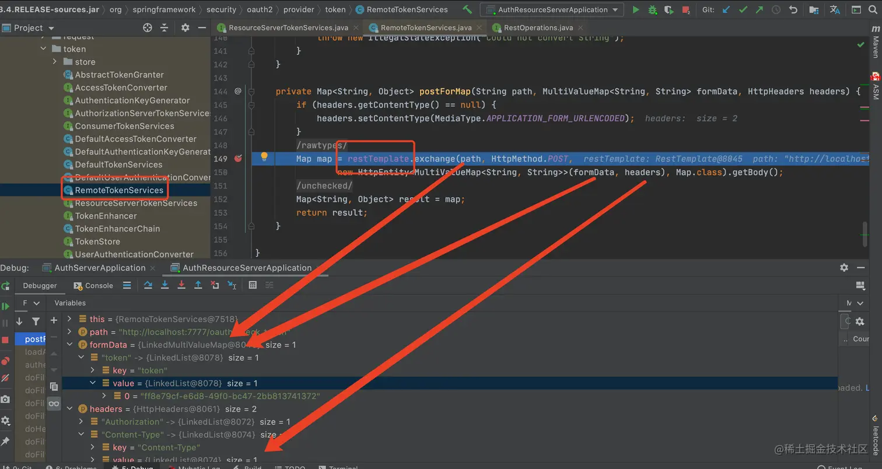The height and width of the screenshot is (469, 882).
Task: Select AbstractTokenGranter class in tree
Action: 119,75
